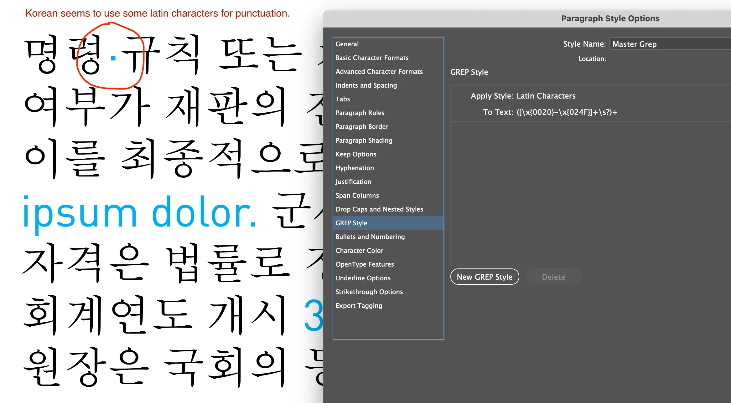Switch to Paragraph Shading options
Screen dimensions: 731x403
364,140
